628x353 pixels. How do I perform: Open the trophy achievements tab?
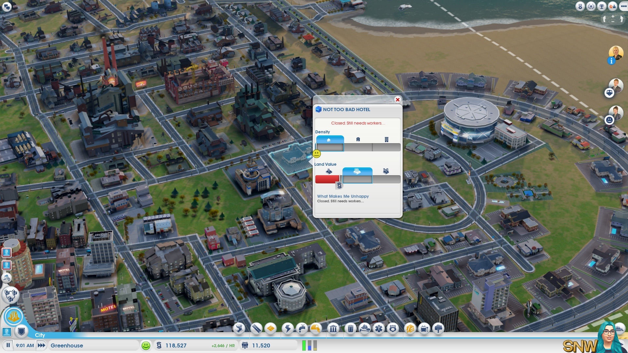(602, 6)
